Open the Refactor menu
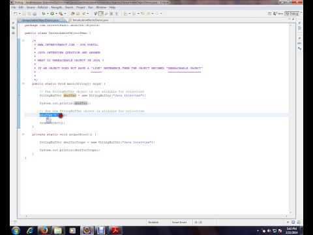Screen dimensions: 313x235 pos(42,7)
